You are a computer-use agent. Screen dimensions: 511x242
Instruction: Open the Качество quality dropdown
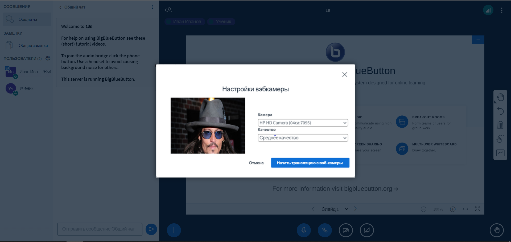tap(303, 138)
